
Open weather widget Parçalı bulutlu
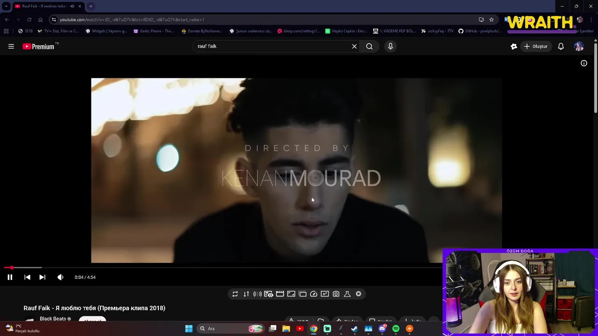tap(22, 329)
